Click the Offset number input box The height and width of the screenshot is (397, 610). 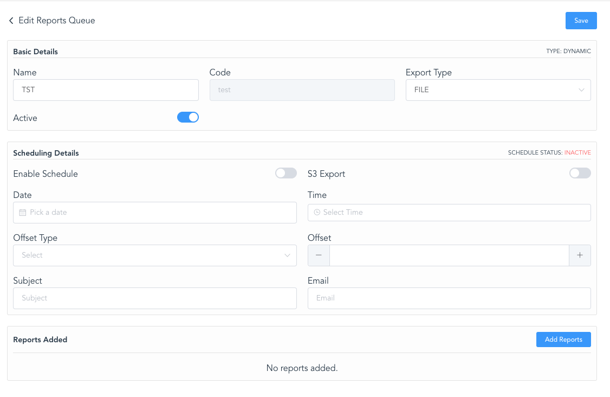pyautogui.click(x=449, y=255)
